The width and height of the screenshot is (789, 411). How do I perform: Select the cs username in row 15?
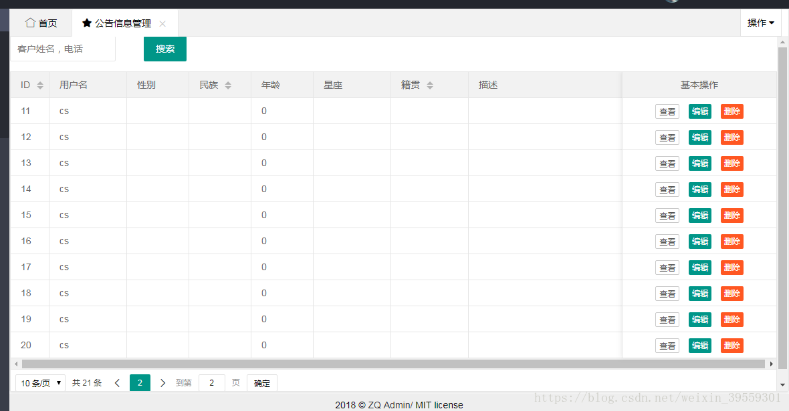[x=64, y=216]
